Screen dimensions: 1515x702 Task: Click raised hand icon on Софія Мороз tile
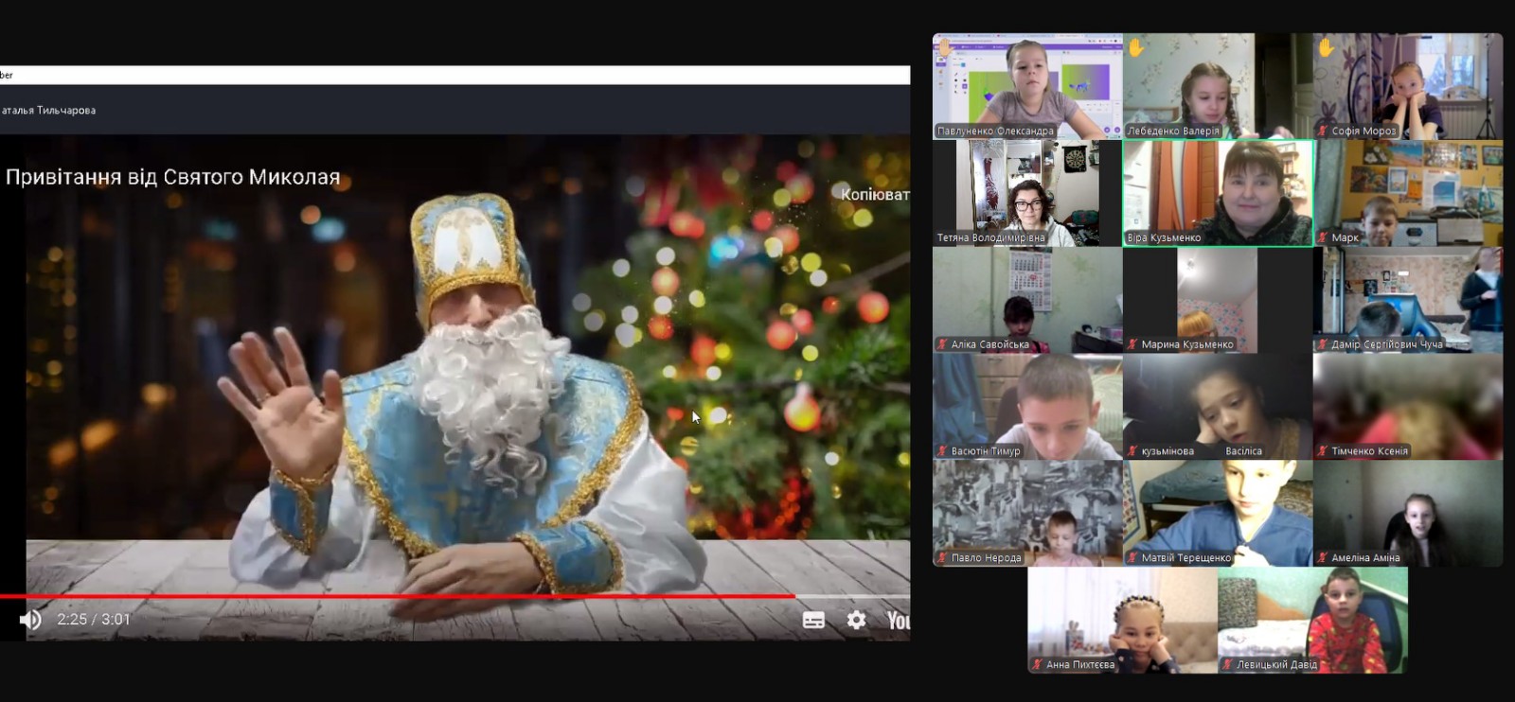click(1327, 47)
